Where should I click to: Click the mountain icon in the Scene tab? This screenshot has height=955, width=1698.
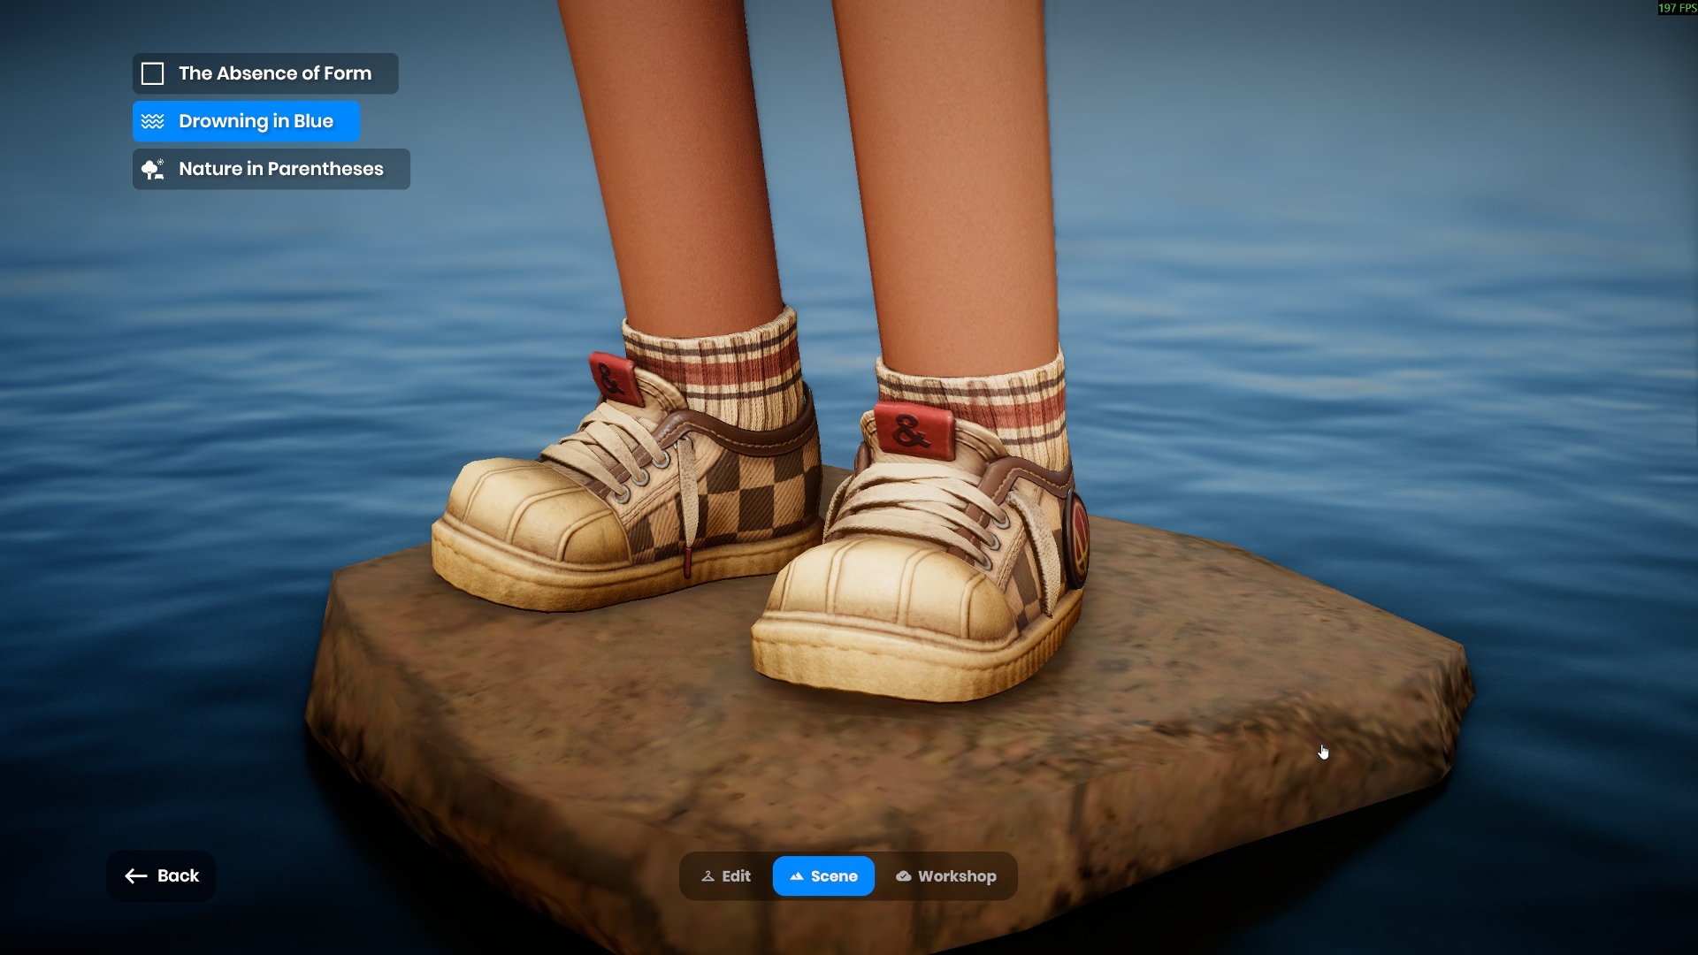click(797, 876)
